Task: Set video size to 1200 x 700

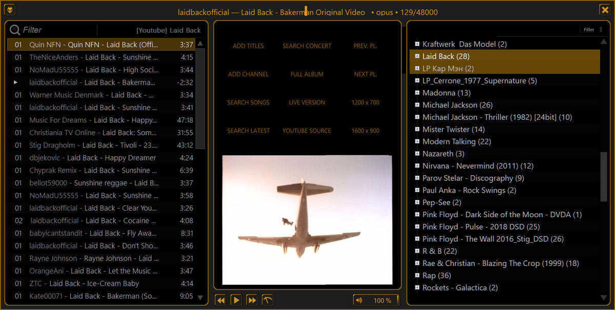Action: click(x=365, y=102)
